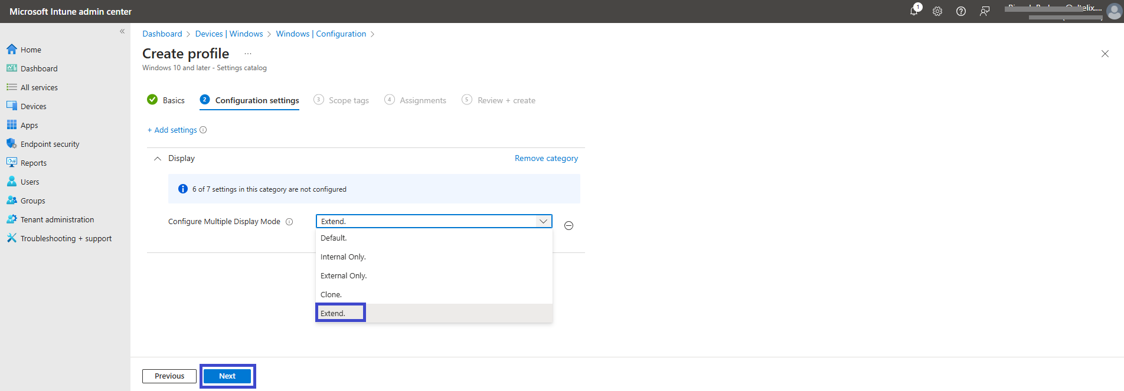Toggle the Configure Multiple Display Mode dropdown
The width and height of the screenshot is (1124, 391).
click(434, 221)
